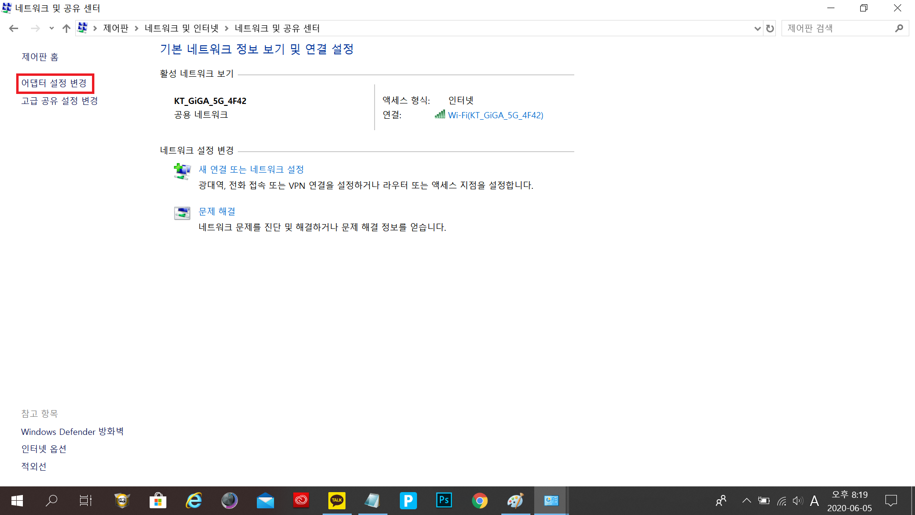Open the address bar history dropdown
915x515 pixels.
coord(757,29)
